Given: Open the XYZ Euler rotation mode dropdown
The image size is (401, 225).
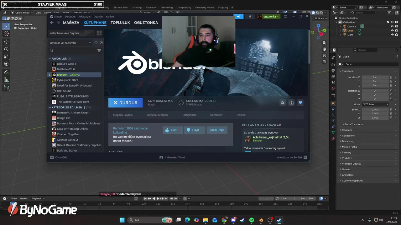Looking at the screenshot, I should 375,104.
